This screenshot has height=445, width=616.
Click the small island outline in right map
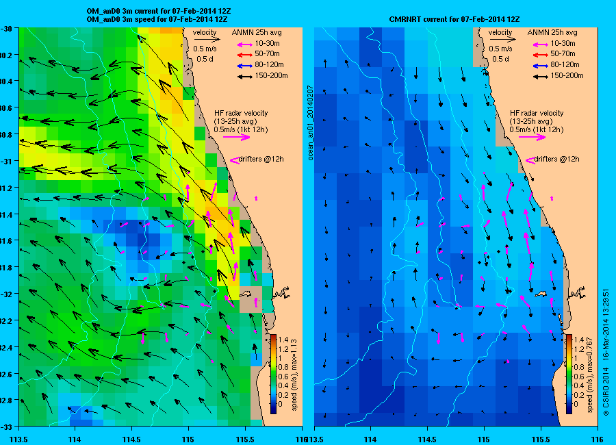[541, 293]
